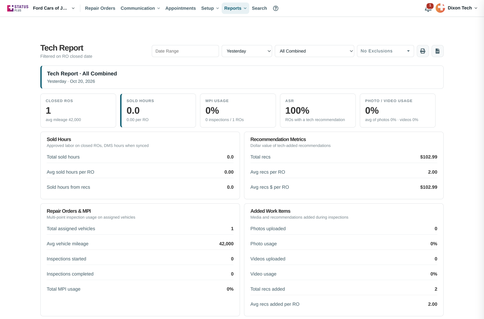Click the "Avg sold hours per RO" label

tap(70, 172)
